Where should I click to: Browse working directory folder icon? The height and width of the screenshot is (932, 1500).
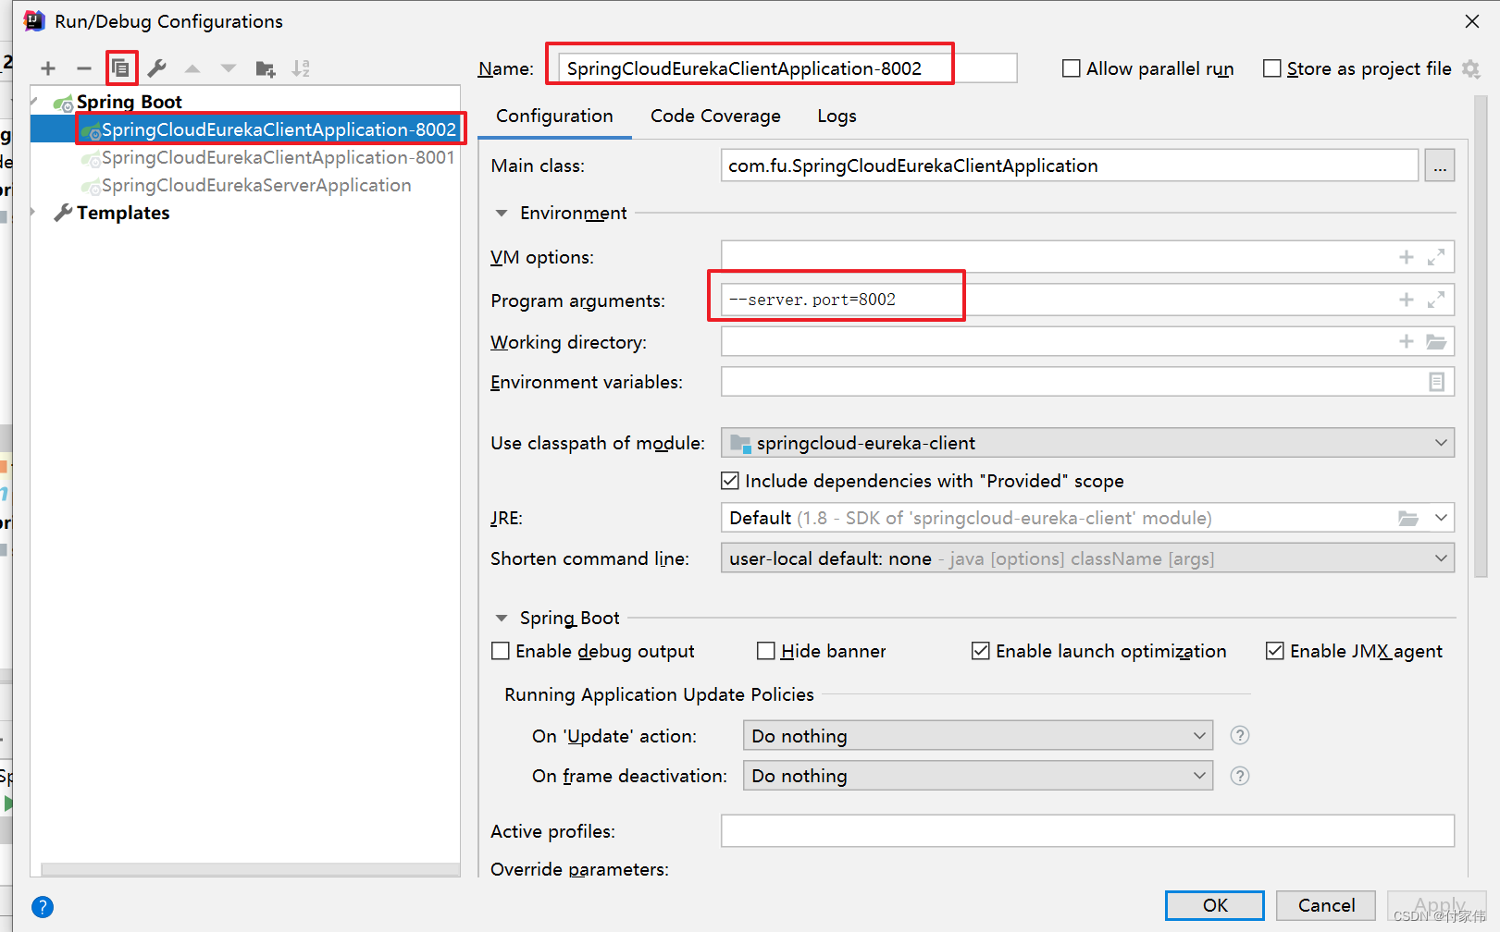1436,341
